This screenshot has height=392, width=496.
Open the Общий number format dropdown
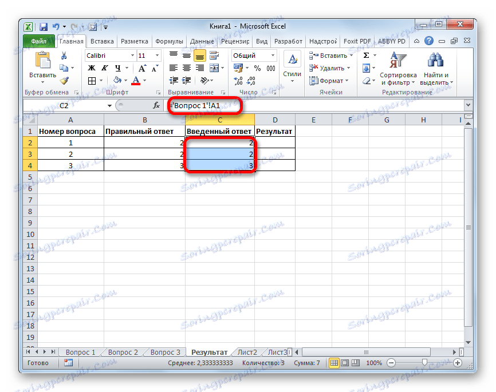point(273,56)
